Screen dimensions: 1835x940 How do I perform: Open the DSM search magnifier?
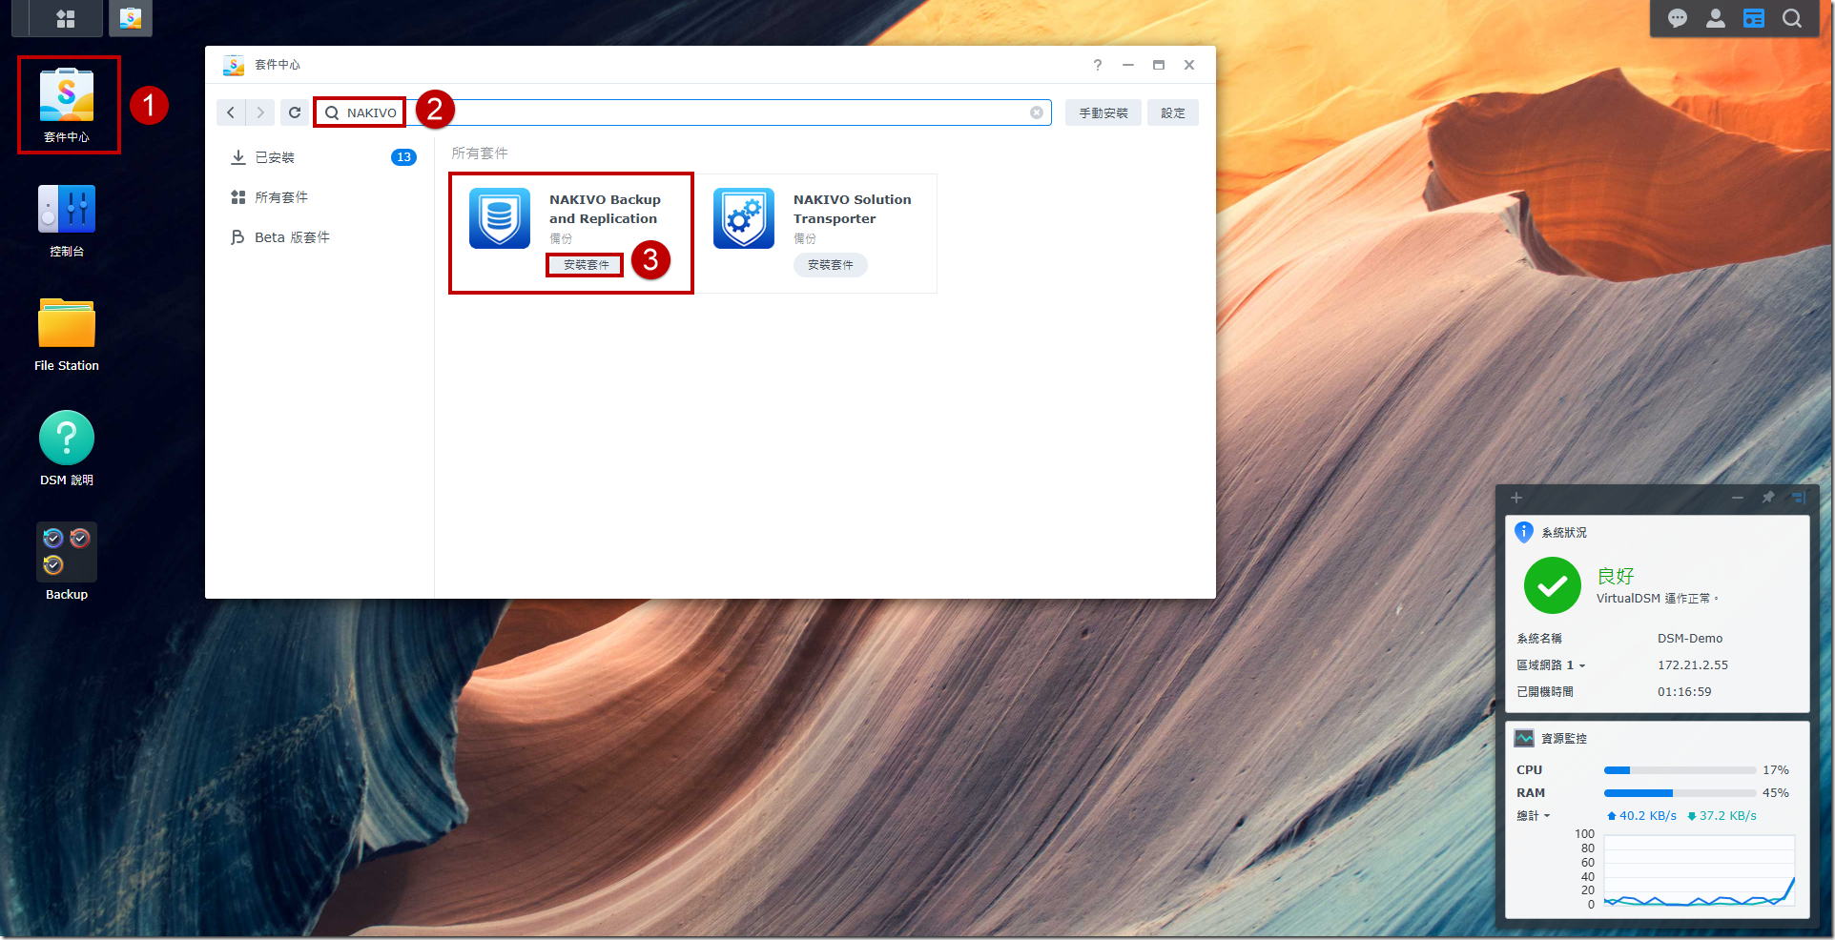pos(1792,18)
